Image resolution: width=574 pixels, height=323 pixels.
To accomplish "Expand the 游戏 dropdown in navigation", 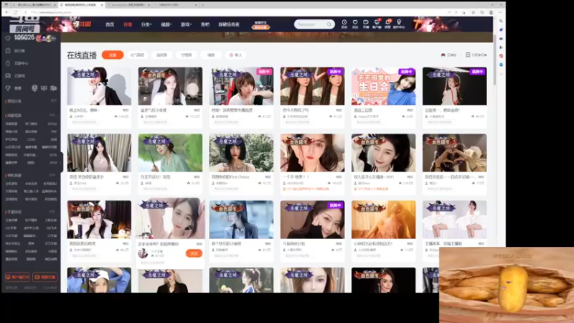I will click(186, 24).
